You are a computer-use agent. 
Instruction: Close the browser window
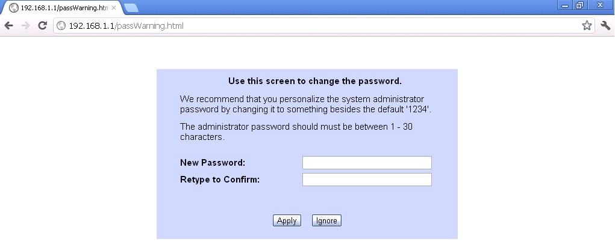point(600,5)
